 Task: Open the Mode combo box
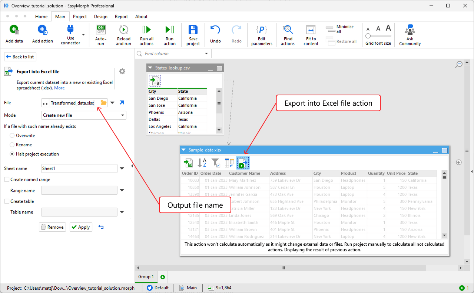click(x=84, y=115)
